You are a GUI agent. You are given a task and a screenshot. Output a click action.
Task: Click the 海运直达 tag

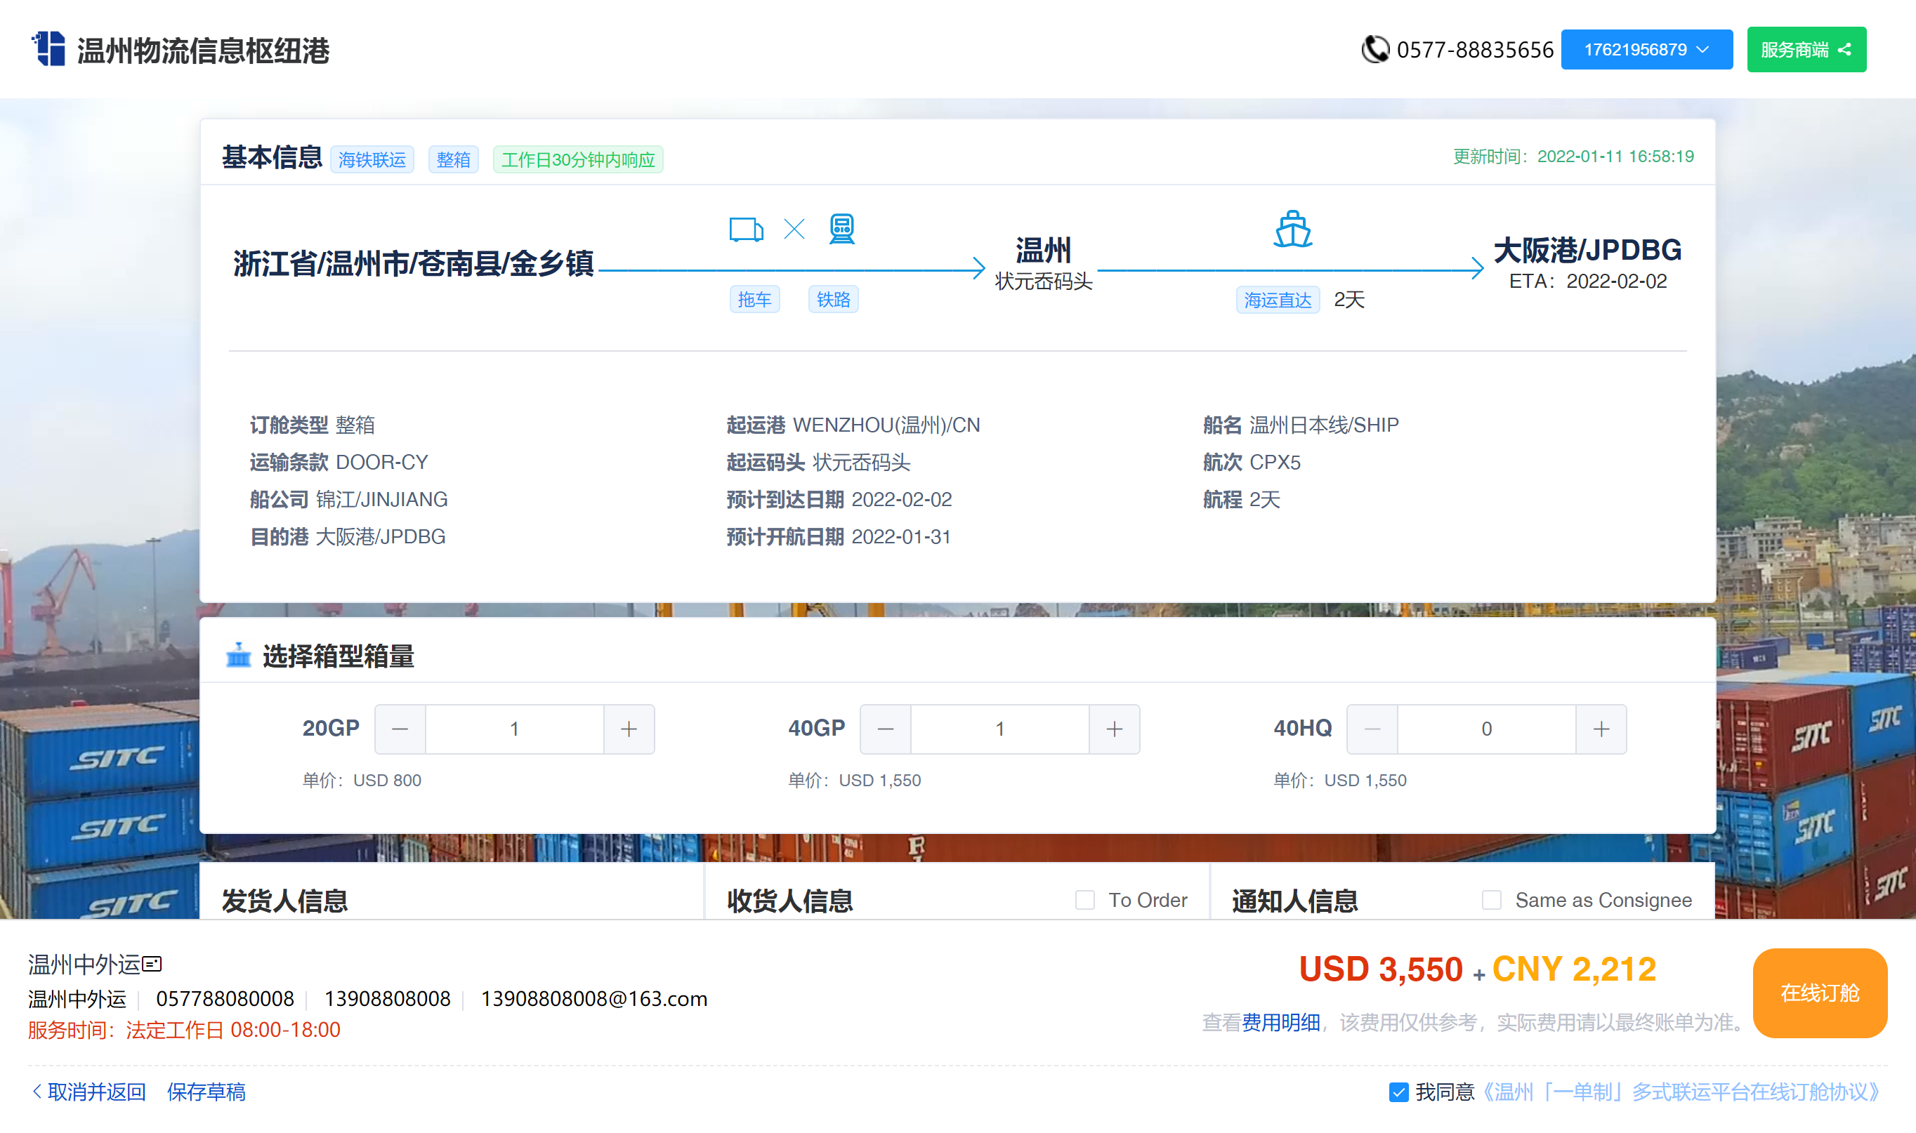click(1278, 300)
